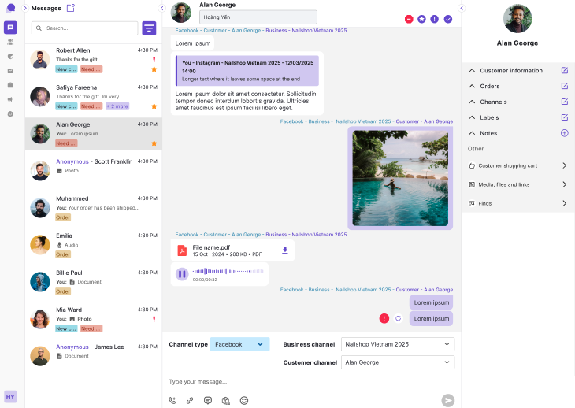The image size is (575, 408).
Task: Open the Channel type Facebook dropdown
Action: pyautogui.click(x=239, y=344)
